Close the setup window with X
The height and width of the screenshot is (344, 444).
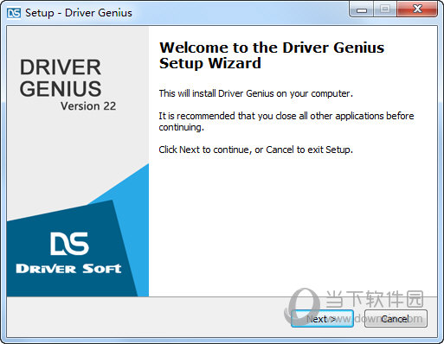coord(417,10)
